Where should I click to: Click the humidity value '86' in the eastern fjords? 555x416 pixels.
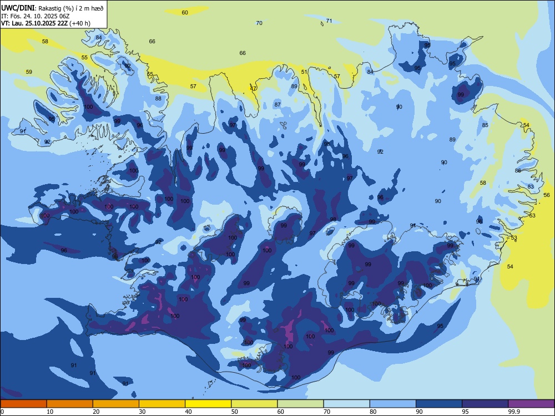pos(518,170)
